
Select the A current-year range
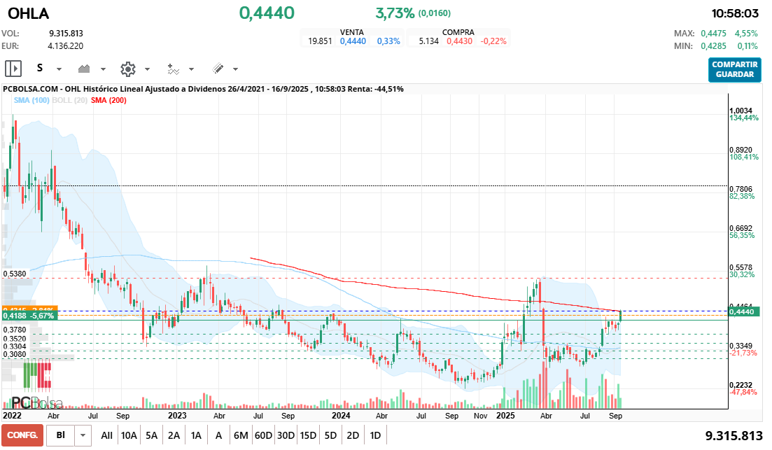coord(218,435)
